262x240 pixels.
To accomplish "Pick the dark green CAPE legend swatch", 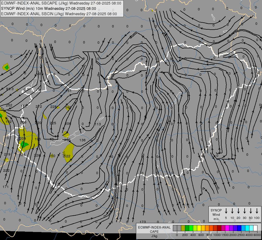I will (x=187, y=228).
